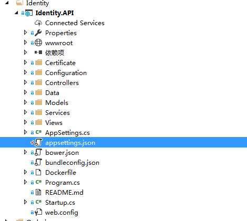Click the Identity.API web project icon
The width and height of the screenshot is (247, 221).
coord(29,13)
